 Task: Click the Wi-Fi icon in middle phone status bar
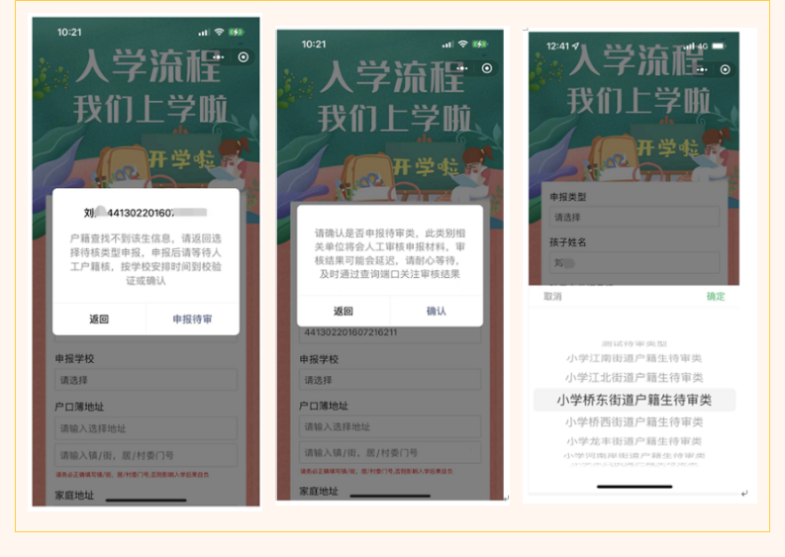point(461,44)
